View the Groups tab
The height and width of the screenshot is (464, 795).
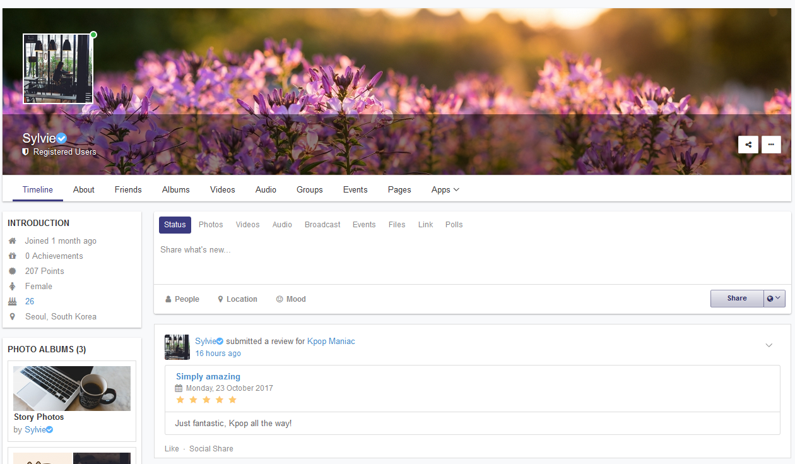click(310, 189)
